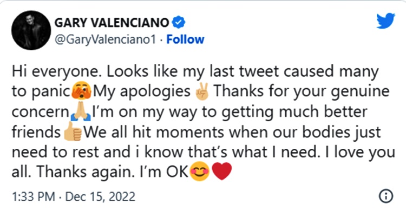Click the red heart emoji
This screenshot has height=211, width=406.
(x=221, y=172)
